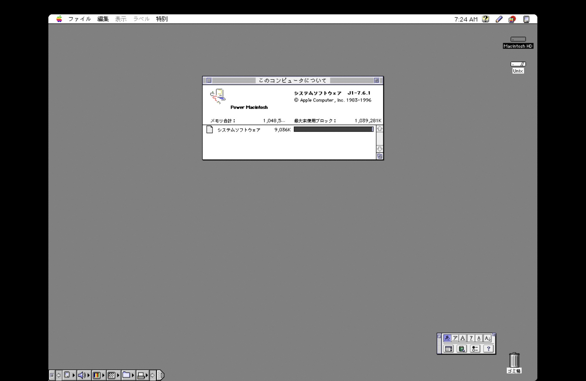The height and width of the screenshot is (381, 586).
Task: Open the dimmed 表示 menu
Action: [x=120, y=19]
